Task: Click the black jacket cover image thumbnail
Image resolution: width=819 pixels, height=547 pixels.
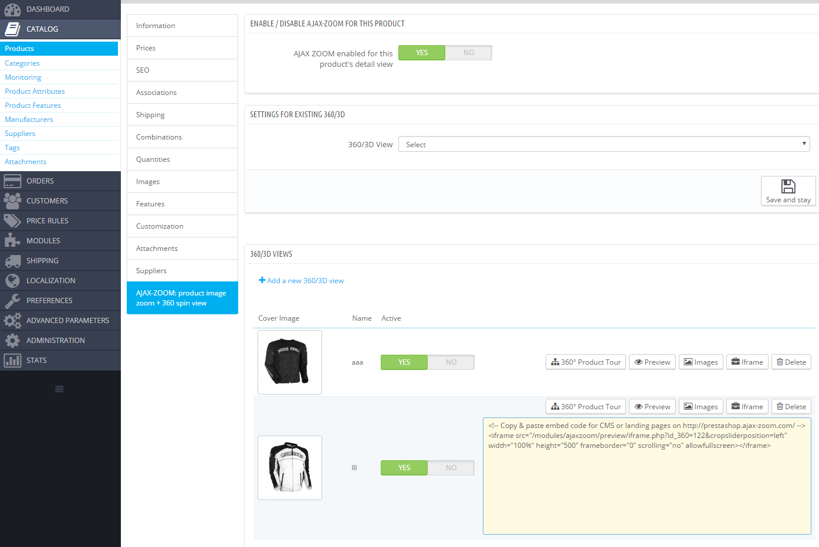Action: [x=290, y=362]
